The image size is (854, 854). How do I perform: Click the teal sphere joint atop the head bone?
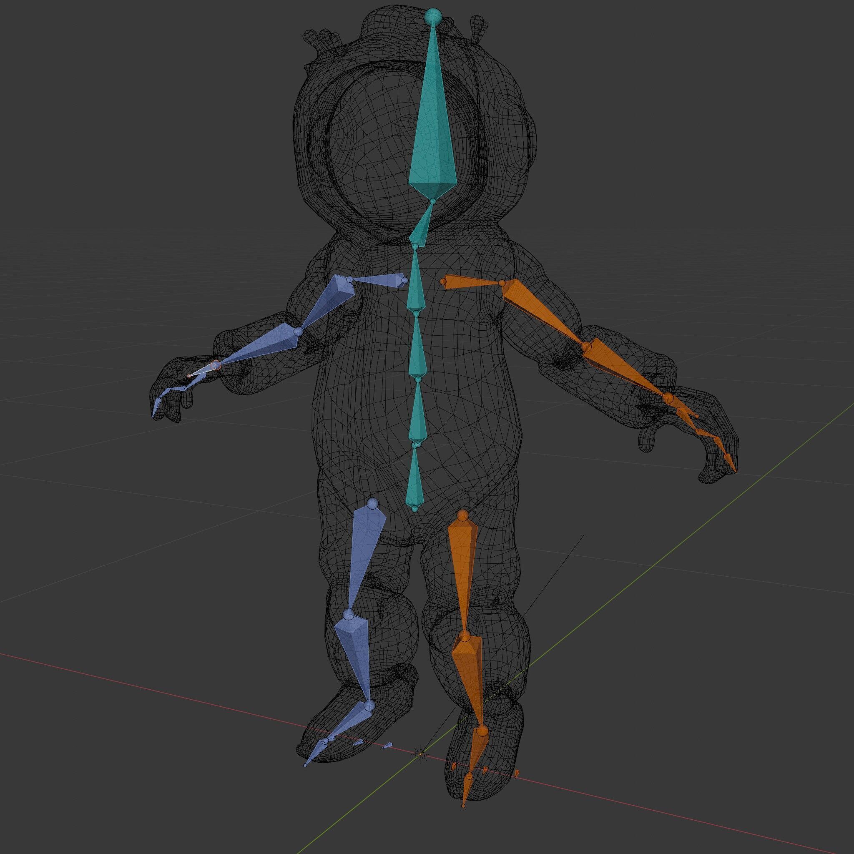click(x=433, y=17)
